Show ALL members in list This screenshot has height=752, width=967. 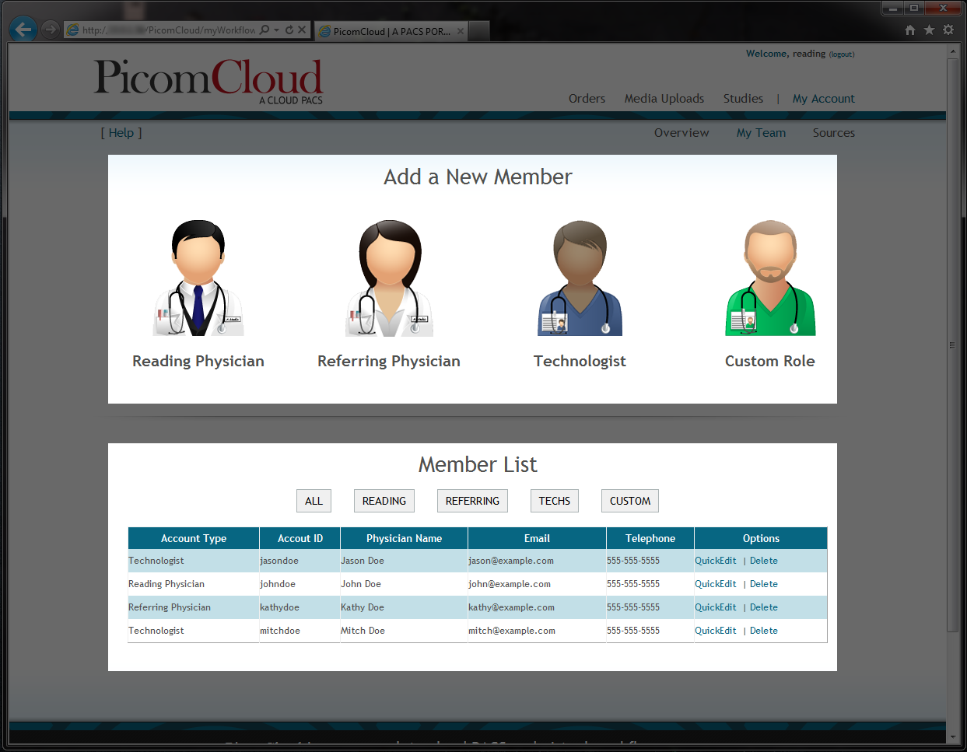point(314,501)
